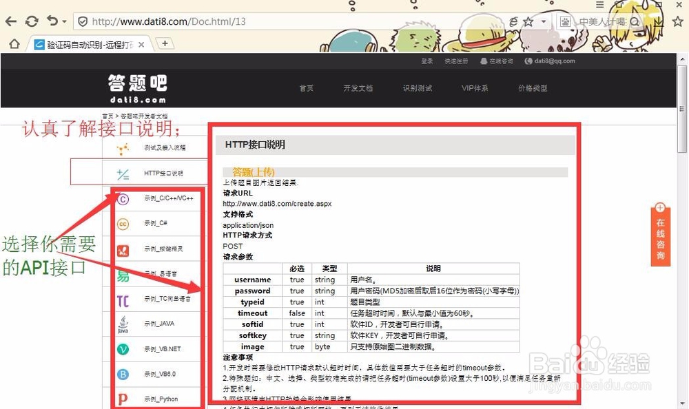Open the 识别测试 navigation item
The image size is (689, 409).
418,88
